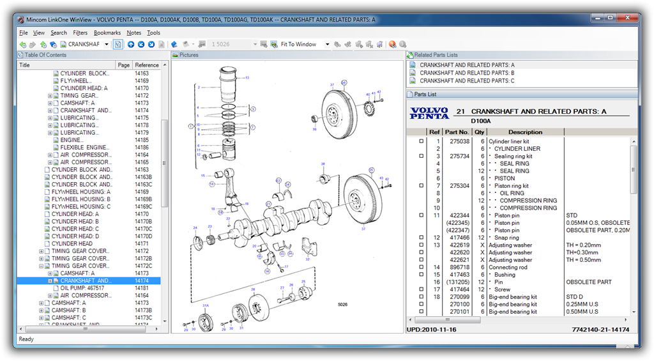This screenshot has height=361, width=654.
Task: Click the document icon next to the CRANKSHAF dropdown
Action: point(63,44)
